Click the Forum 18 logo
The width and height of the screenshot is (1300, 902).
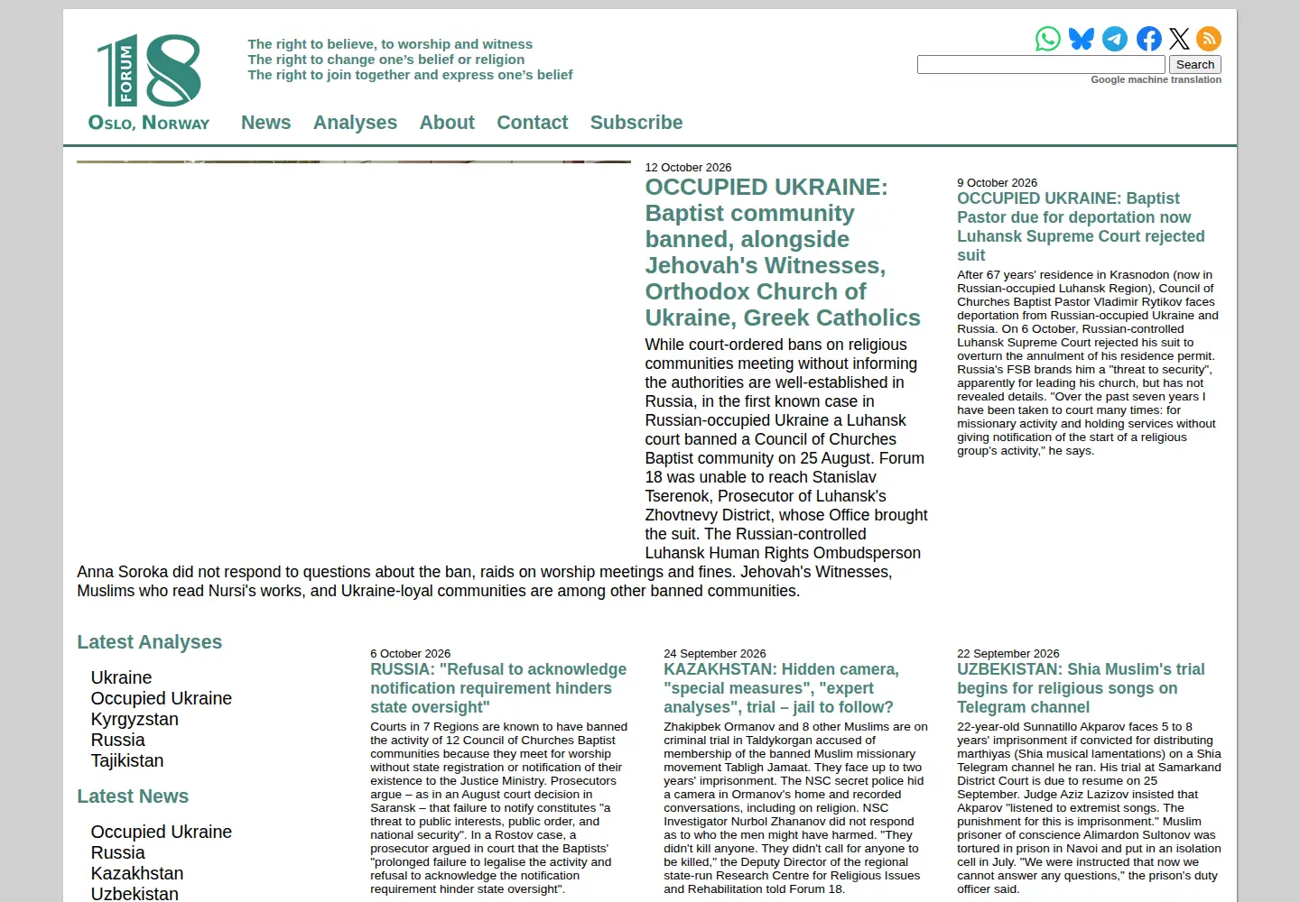pyautogui.click(x=150, y=82)
